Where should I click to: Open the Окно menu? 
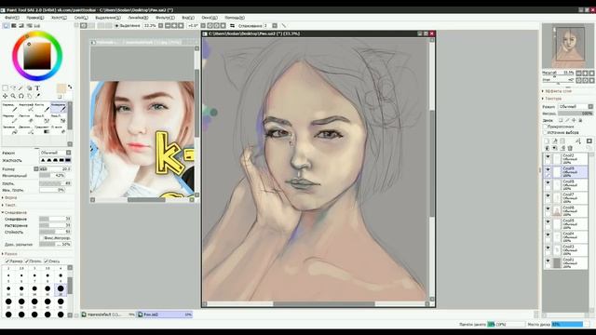210,18
